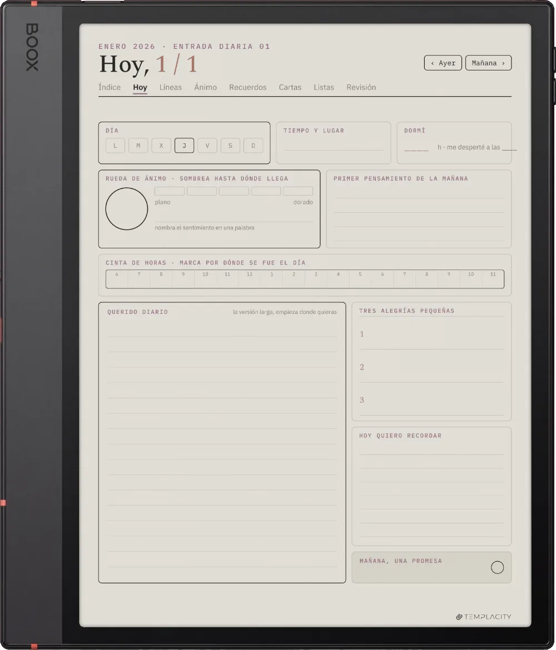The image size is (556, 650).
Task: Go to previous day with Ayer button
Action: point(443,63)
